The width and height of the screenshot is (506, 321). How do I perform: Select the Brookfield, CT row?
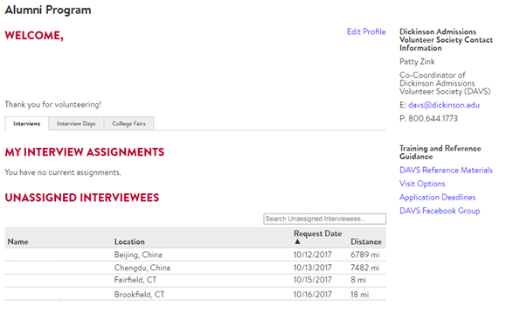tap(195, 294)
